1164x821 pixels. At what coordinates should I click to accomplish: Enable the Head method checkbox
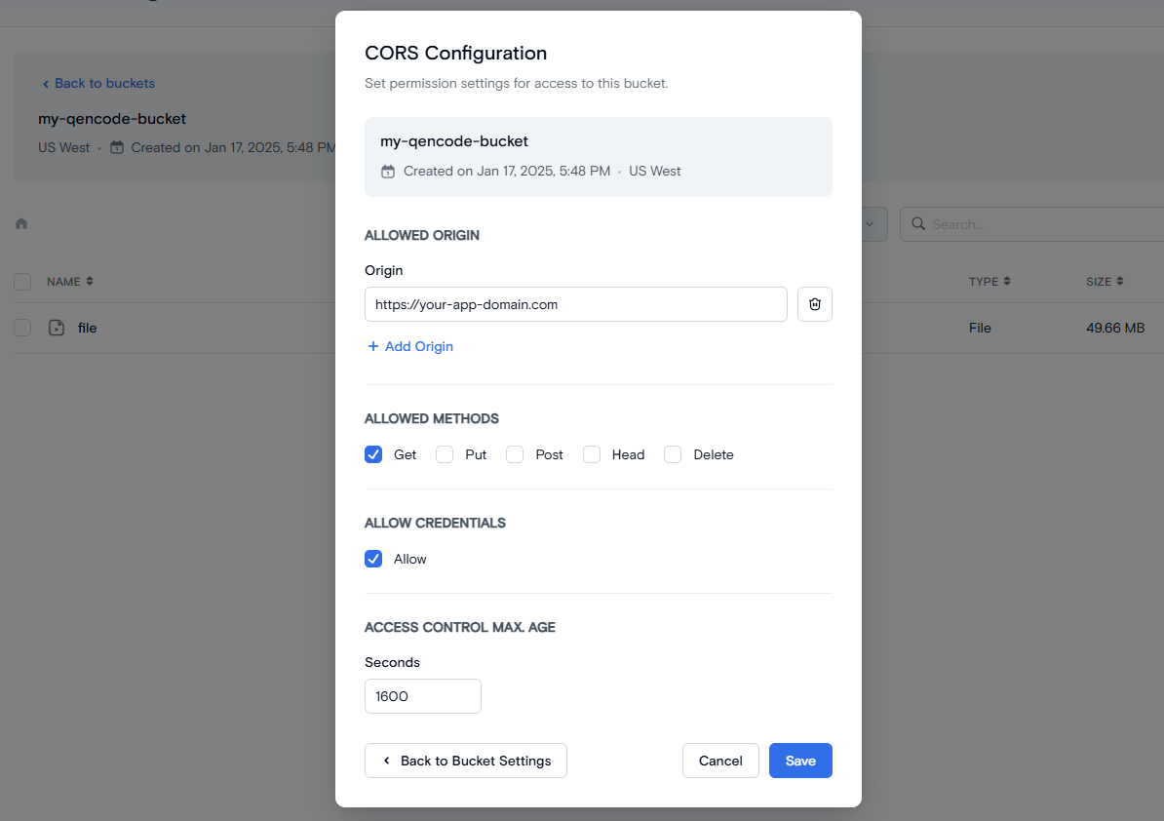tap(592, 454)
